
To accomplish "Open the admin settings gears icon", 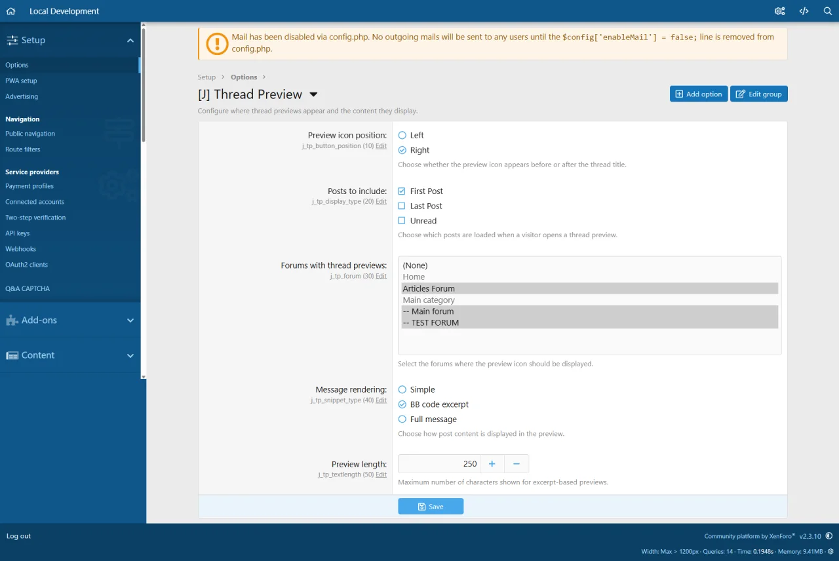I will click(x=779, y=11).
